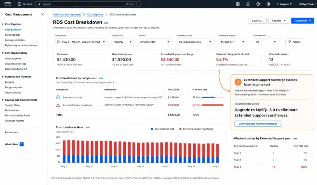Click View upgrade recommendations button

pos(258,124)
